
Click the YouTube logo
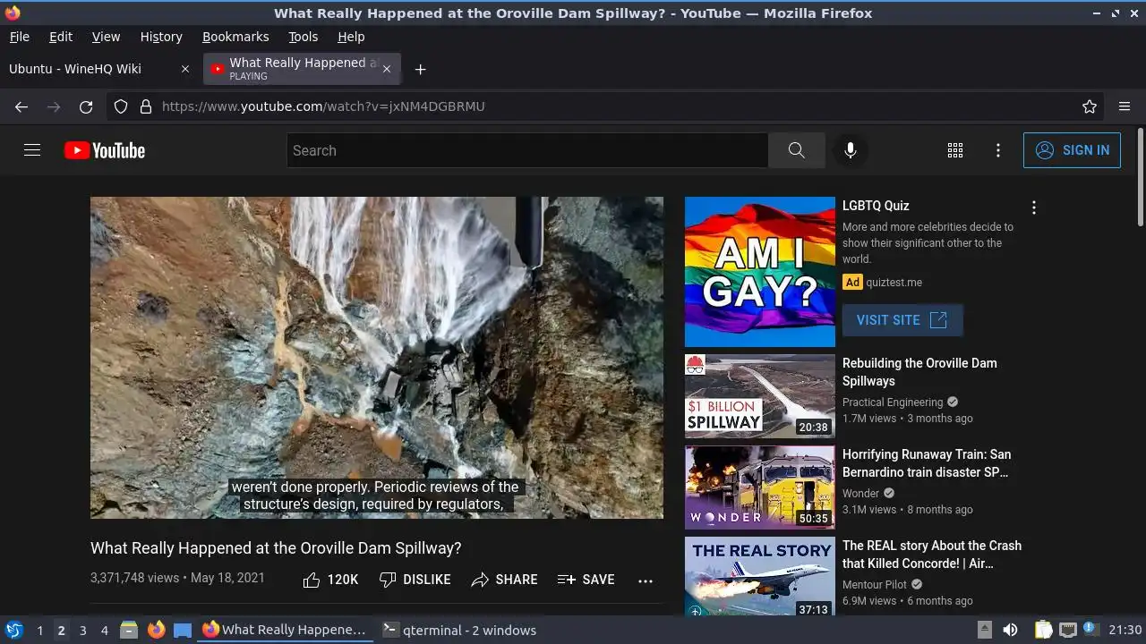click(x=105, y=150)
